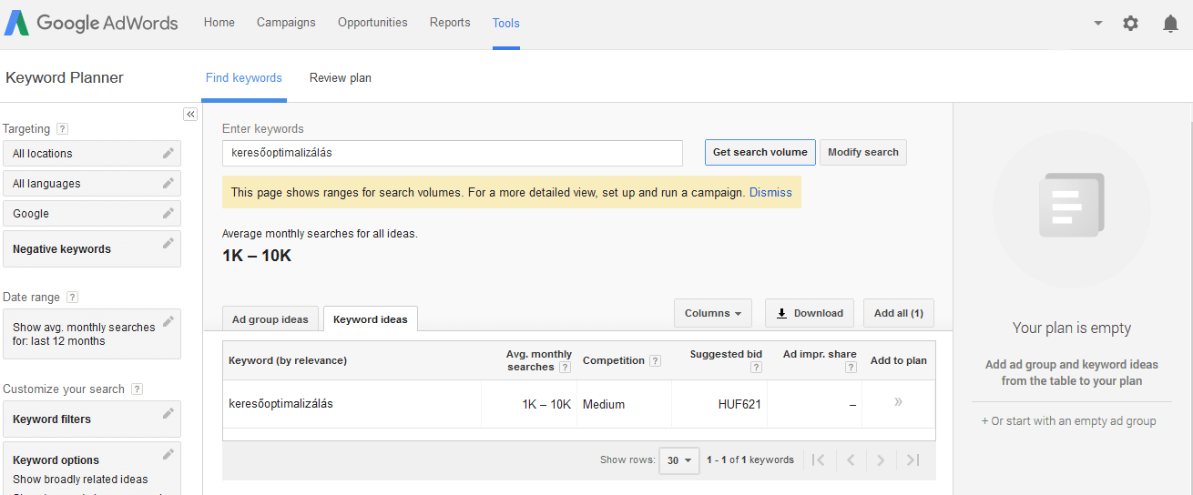The width and height of the screenshot is (1193, 495).
Task: Sort by Keyword (by relevance) header
Action: (288, 360)
